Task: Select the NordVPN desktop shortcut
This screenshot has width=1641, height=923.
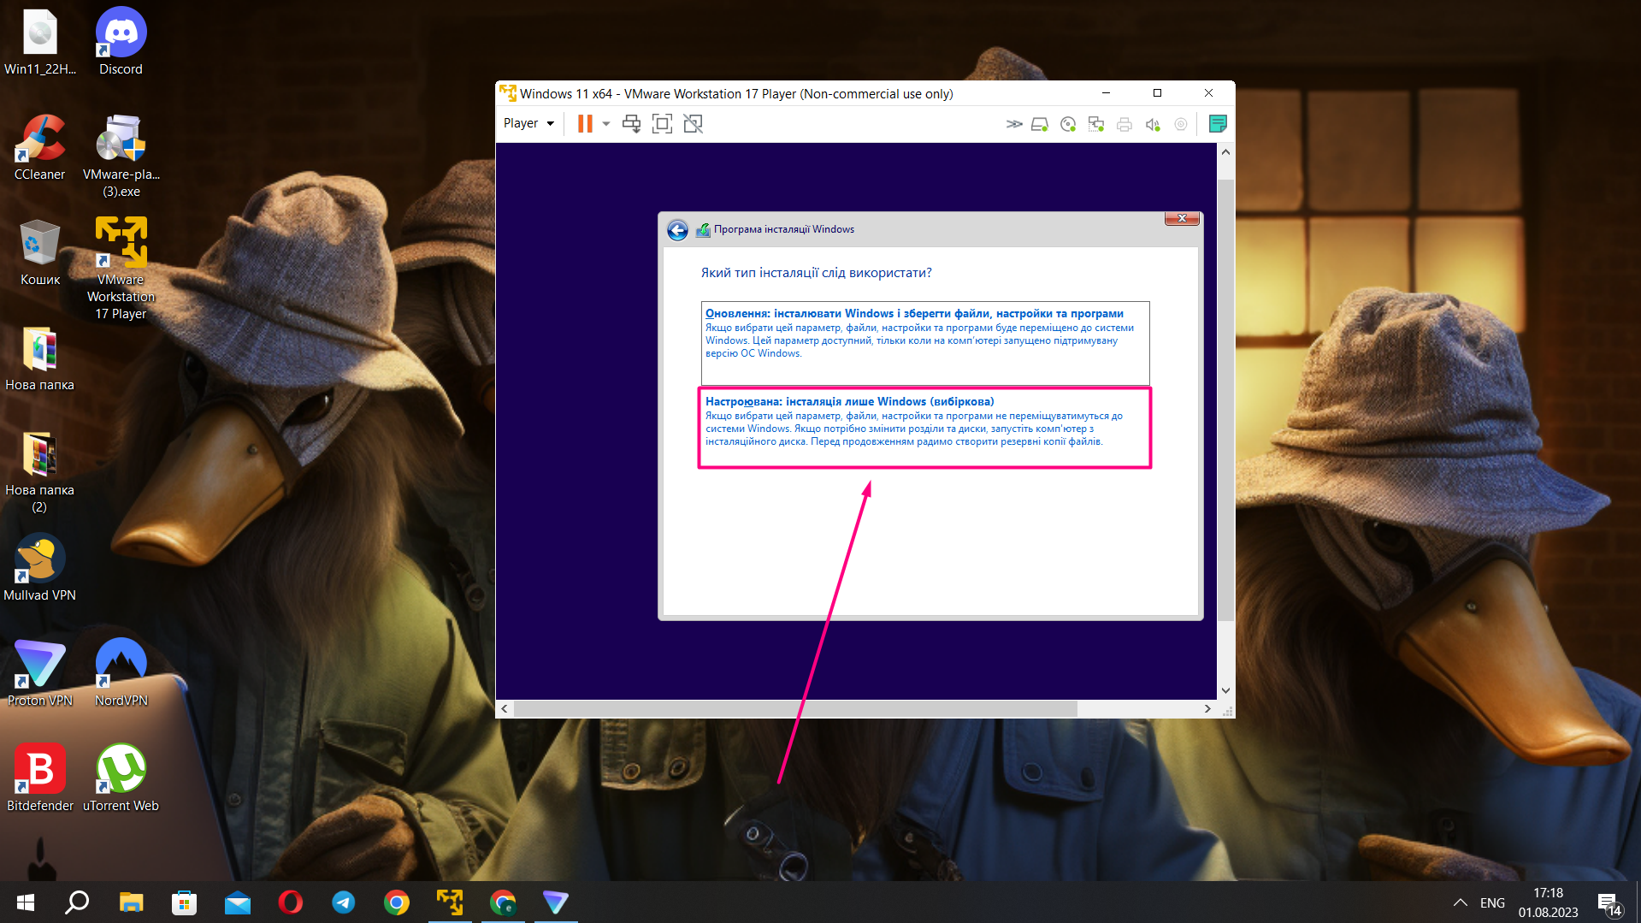Action: click(121, 672)
